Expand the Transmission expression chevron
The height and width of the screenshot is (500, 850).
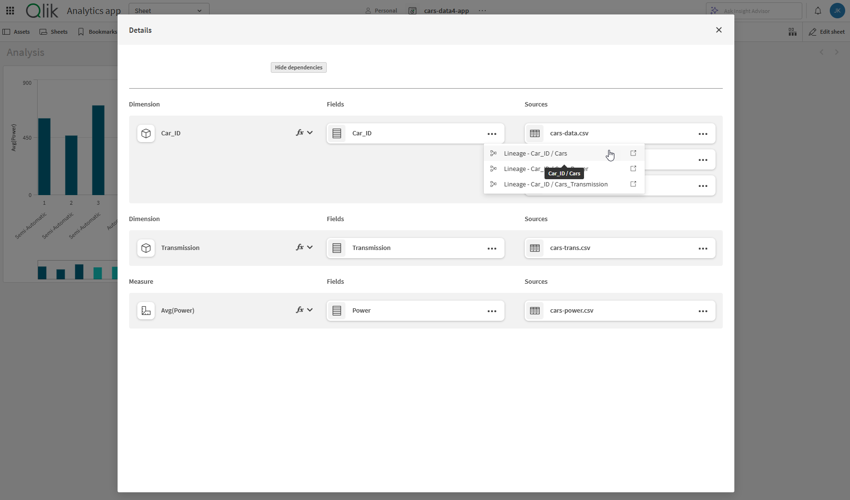point(310,247)
